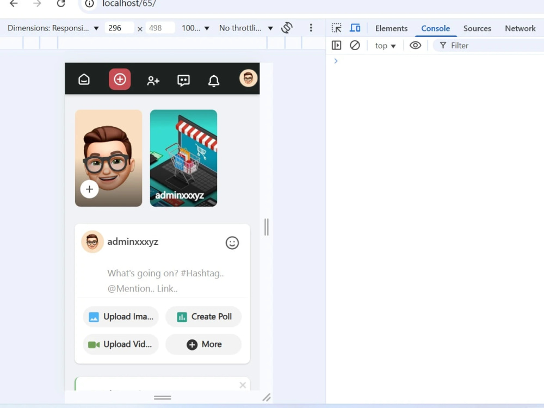Clear the console output
544x408 pixels.
[x=355, y=46]
